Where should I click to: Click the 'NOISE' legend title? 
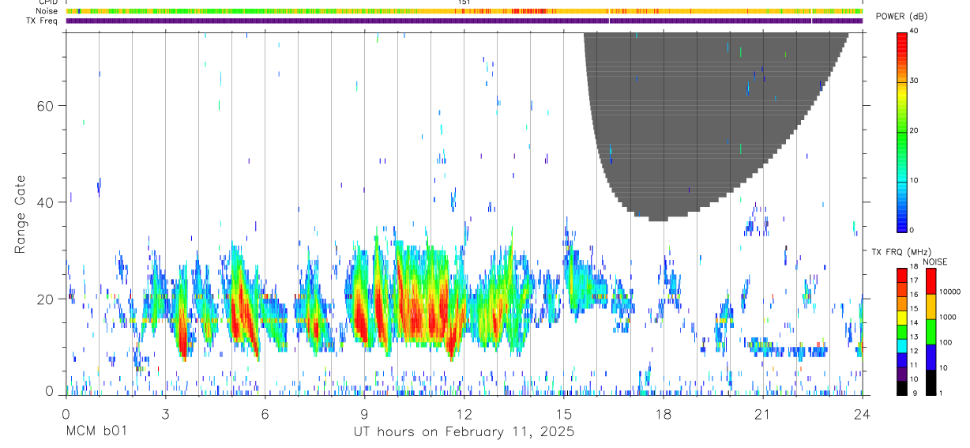pyautogui.click(x=934, y=262)
